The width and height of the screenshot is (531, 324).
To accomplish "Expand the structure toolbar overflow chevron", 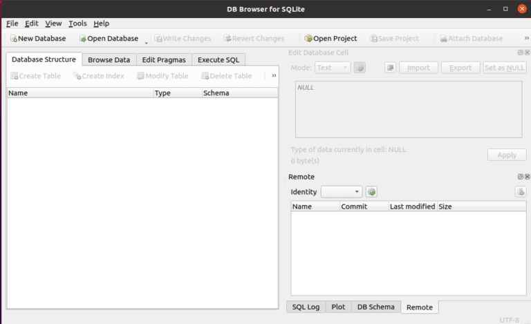I will (274, 75).
